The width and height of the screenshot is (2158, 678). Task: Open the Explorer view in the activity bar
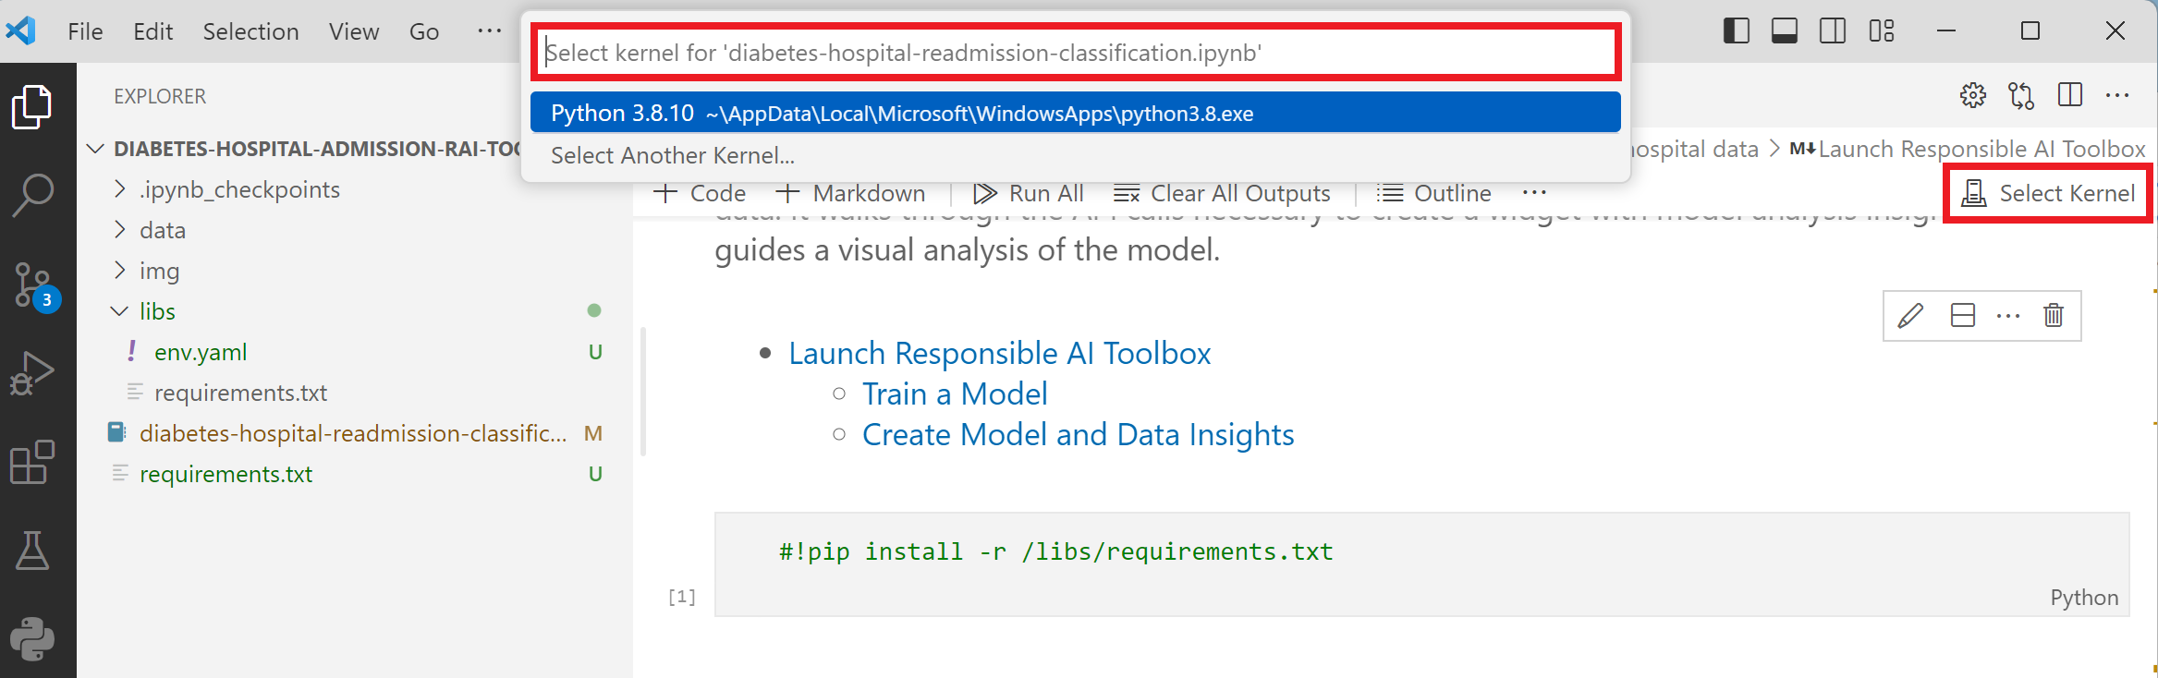tap(32, 107)
